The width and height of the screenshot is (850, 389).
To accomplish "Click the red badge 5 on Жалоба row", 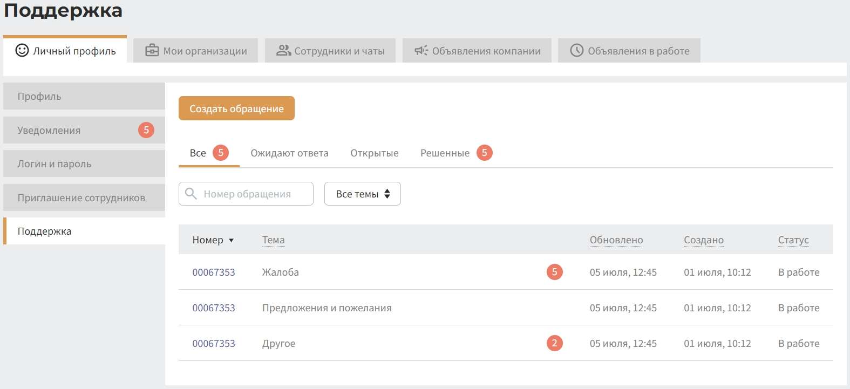I will point(555,272).
